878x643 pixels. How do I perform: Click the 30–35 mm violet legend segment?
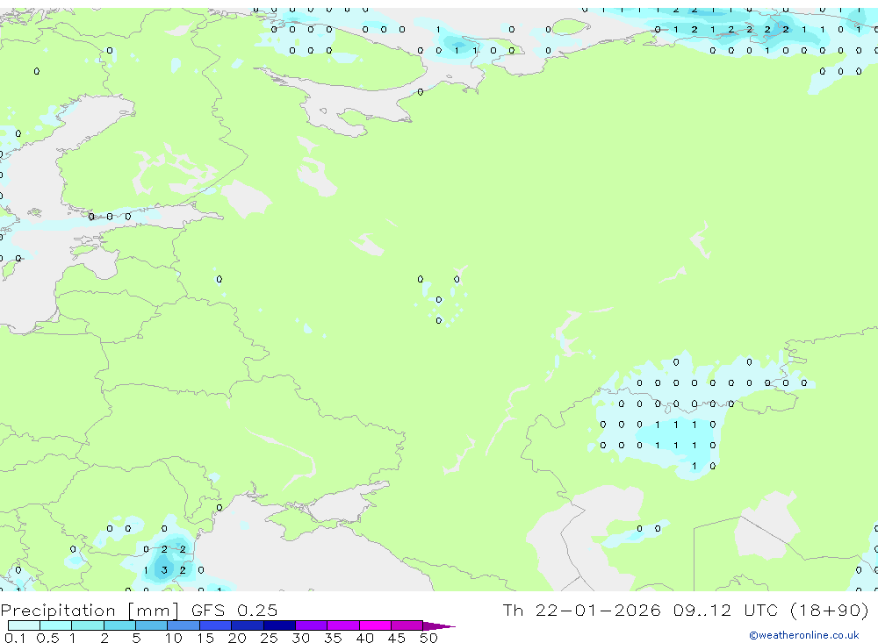(312, 625)
